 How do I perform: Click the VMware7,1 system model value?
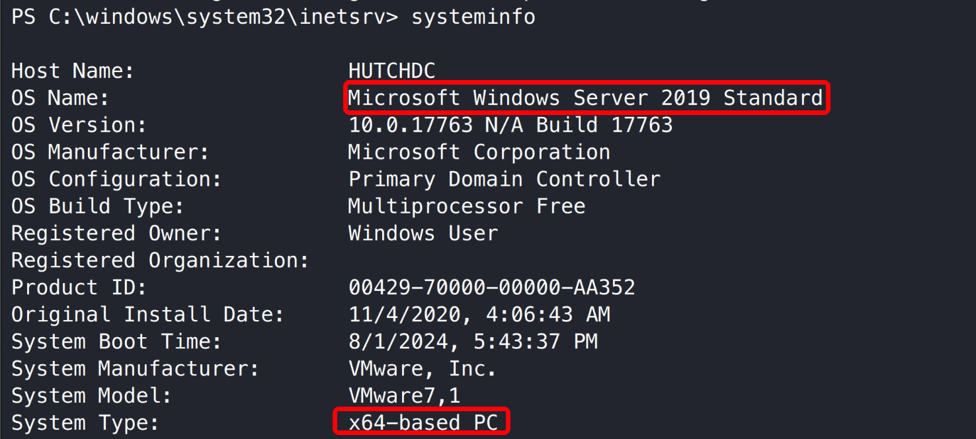pyautogui.click(x=404, y=396)
